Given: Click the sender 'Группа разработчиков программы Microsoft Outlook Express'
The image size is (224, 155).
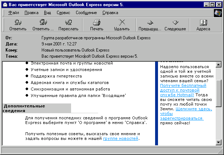Looking at the screenshot, I should click(96, 38).
